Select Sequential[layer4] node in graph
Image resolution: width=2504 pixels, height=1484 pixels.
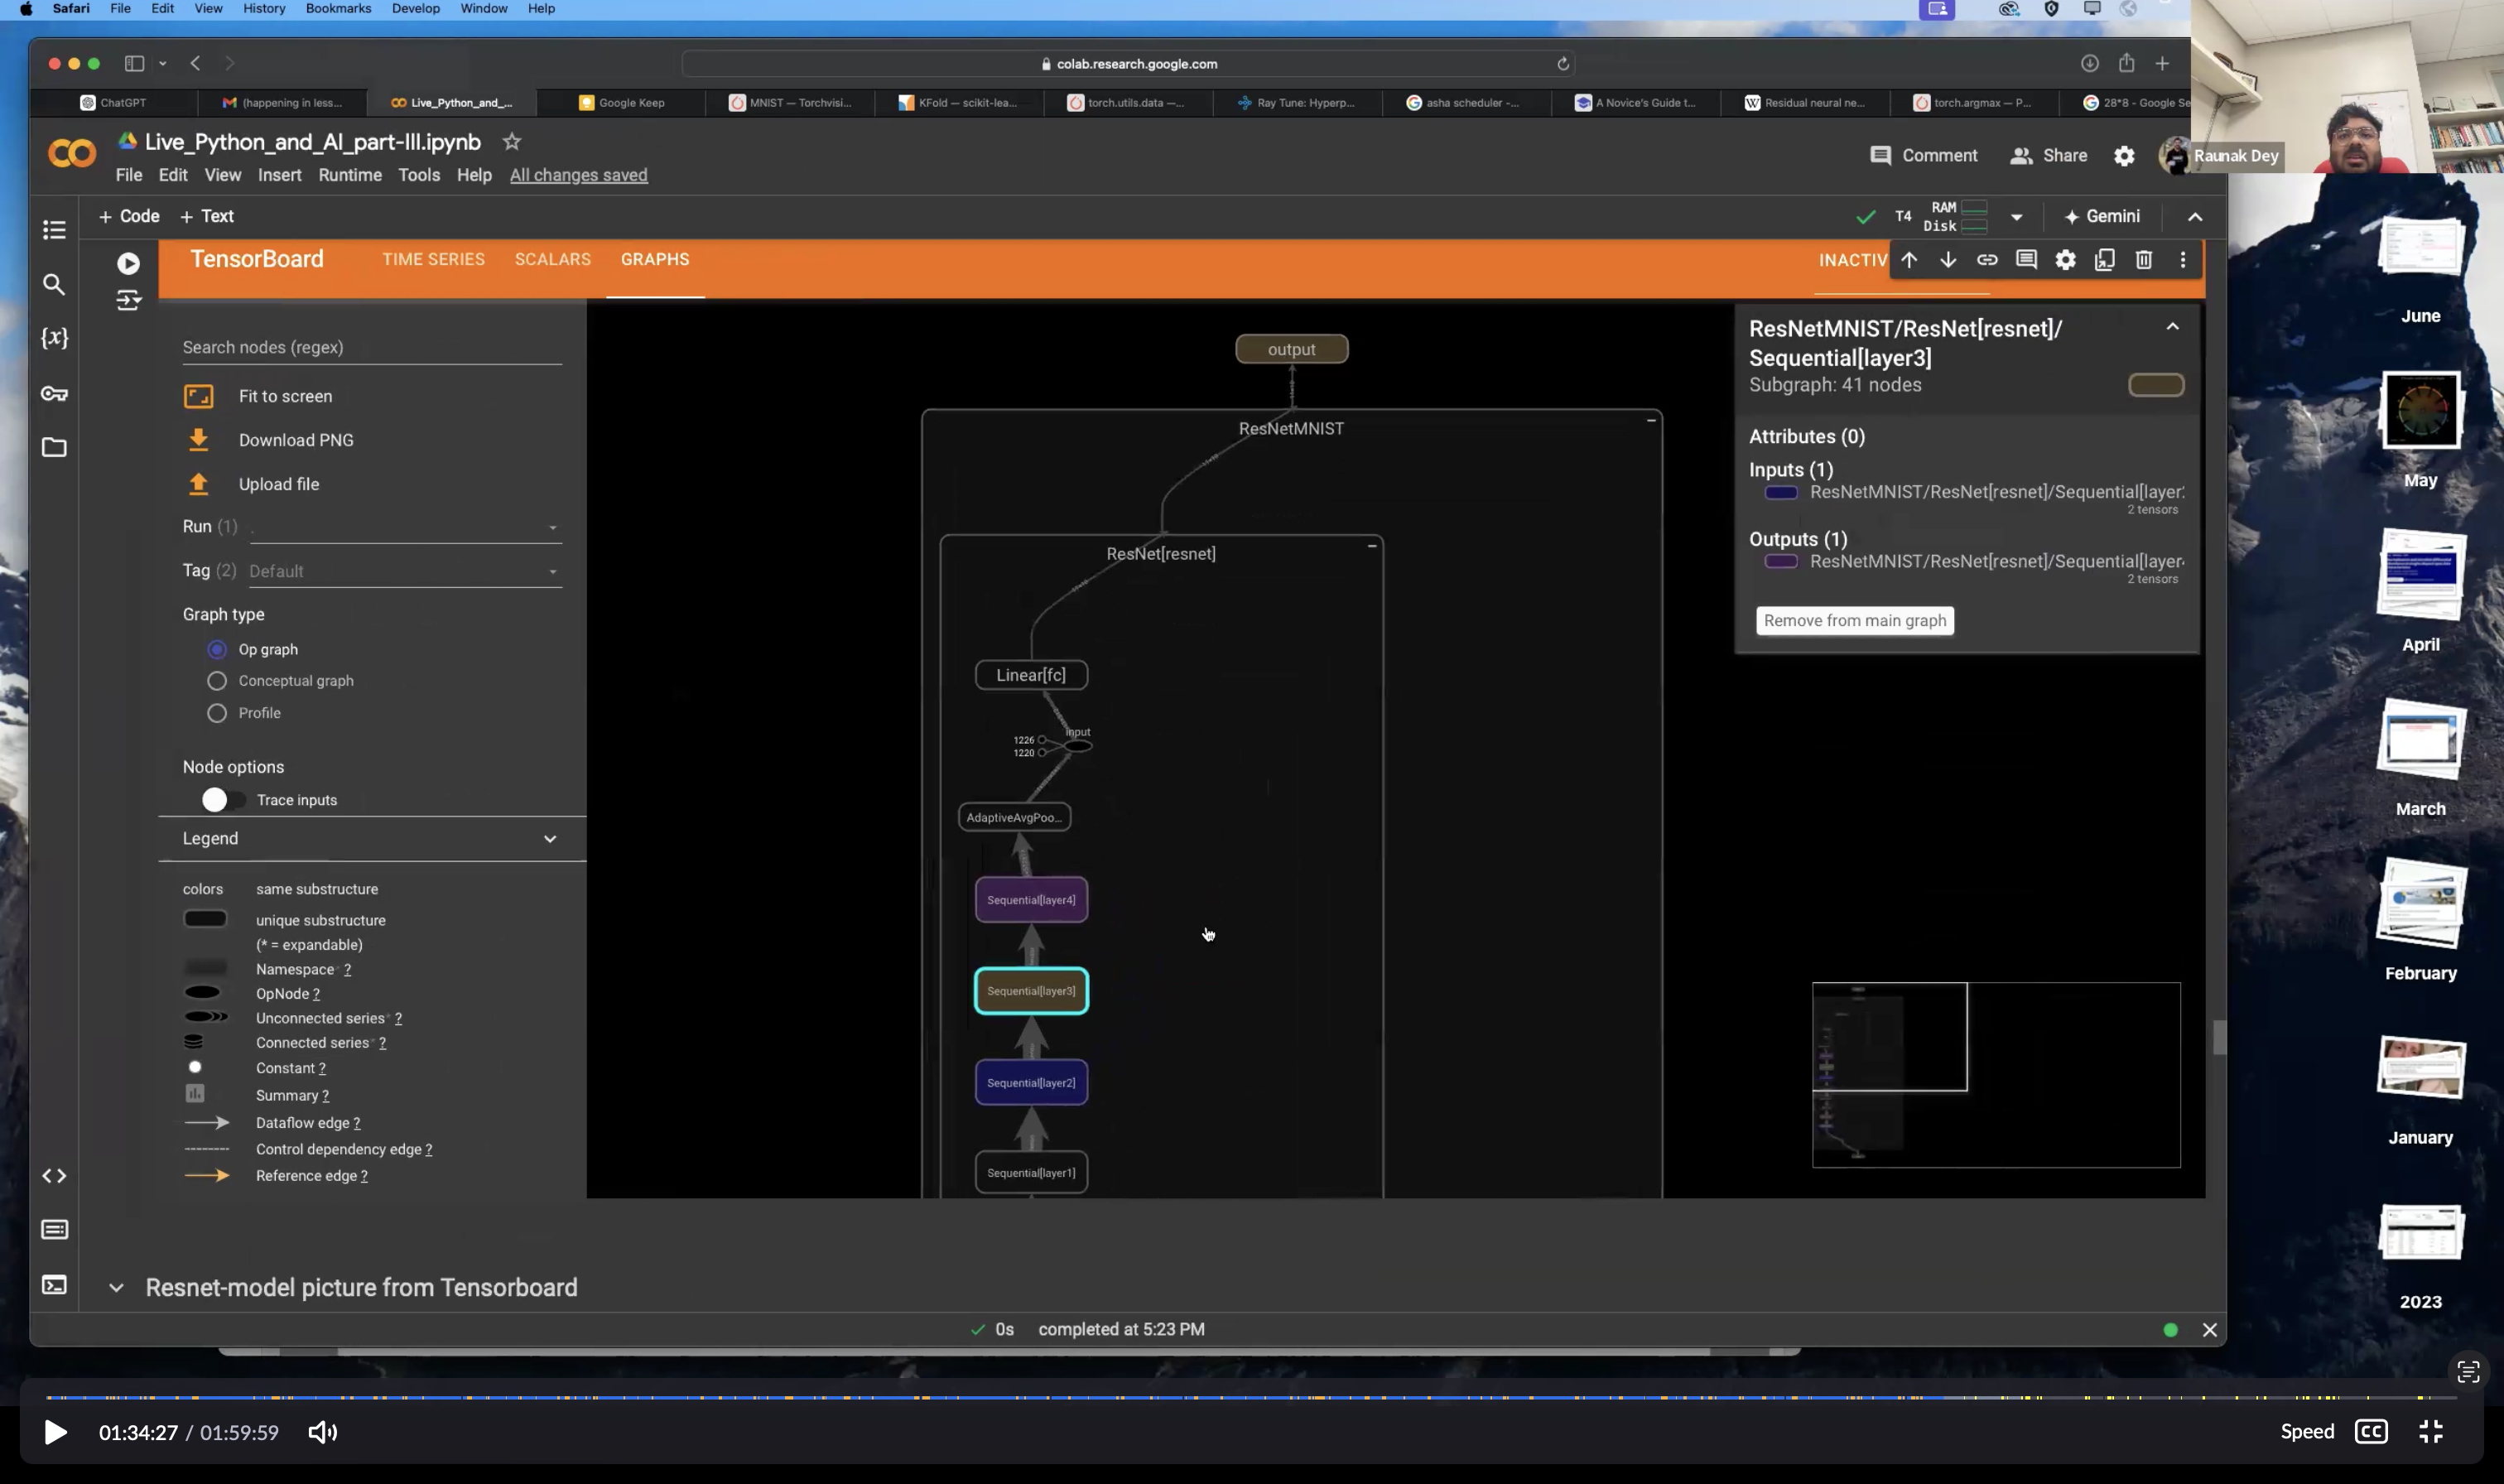[1031, 900]
